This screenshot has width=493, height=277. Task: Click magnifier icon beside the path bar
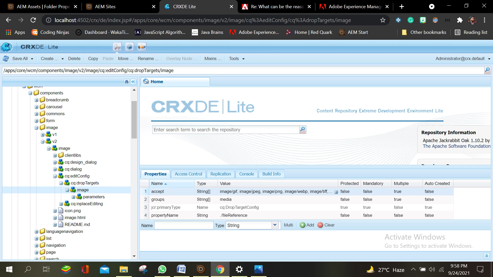[487, 70]
